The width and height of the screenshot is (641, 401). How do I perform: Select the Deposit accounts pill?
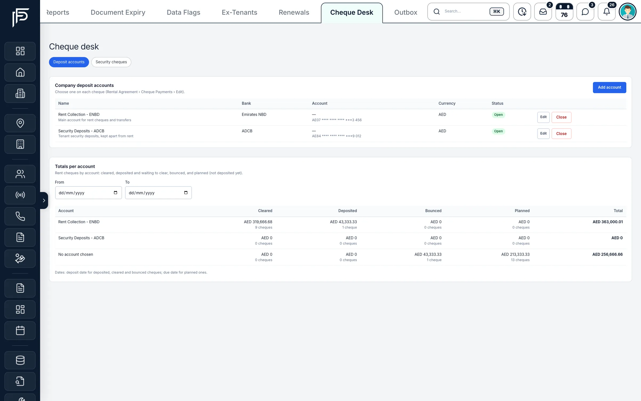click(69, 62)
